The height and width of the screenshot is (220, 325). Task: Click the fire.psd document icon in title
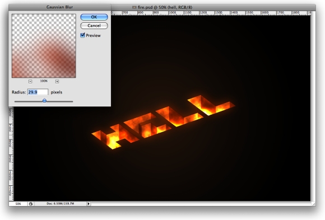click(x=134, y=7)
